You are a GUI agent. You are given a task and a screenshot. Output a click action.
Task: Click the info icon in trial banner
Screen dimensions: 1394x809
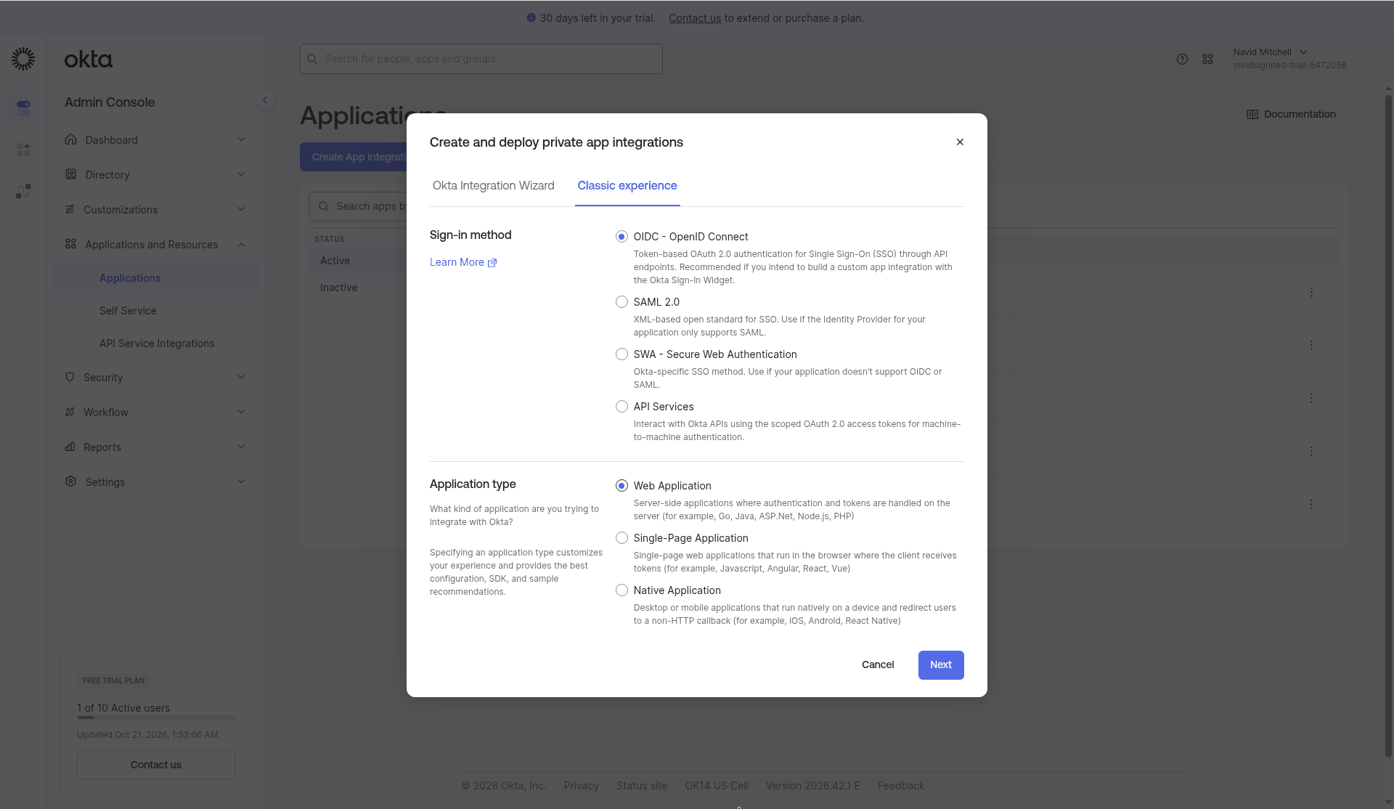[531, 17]
